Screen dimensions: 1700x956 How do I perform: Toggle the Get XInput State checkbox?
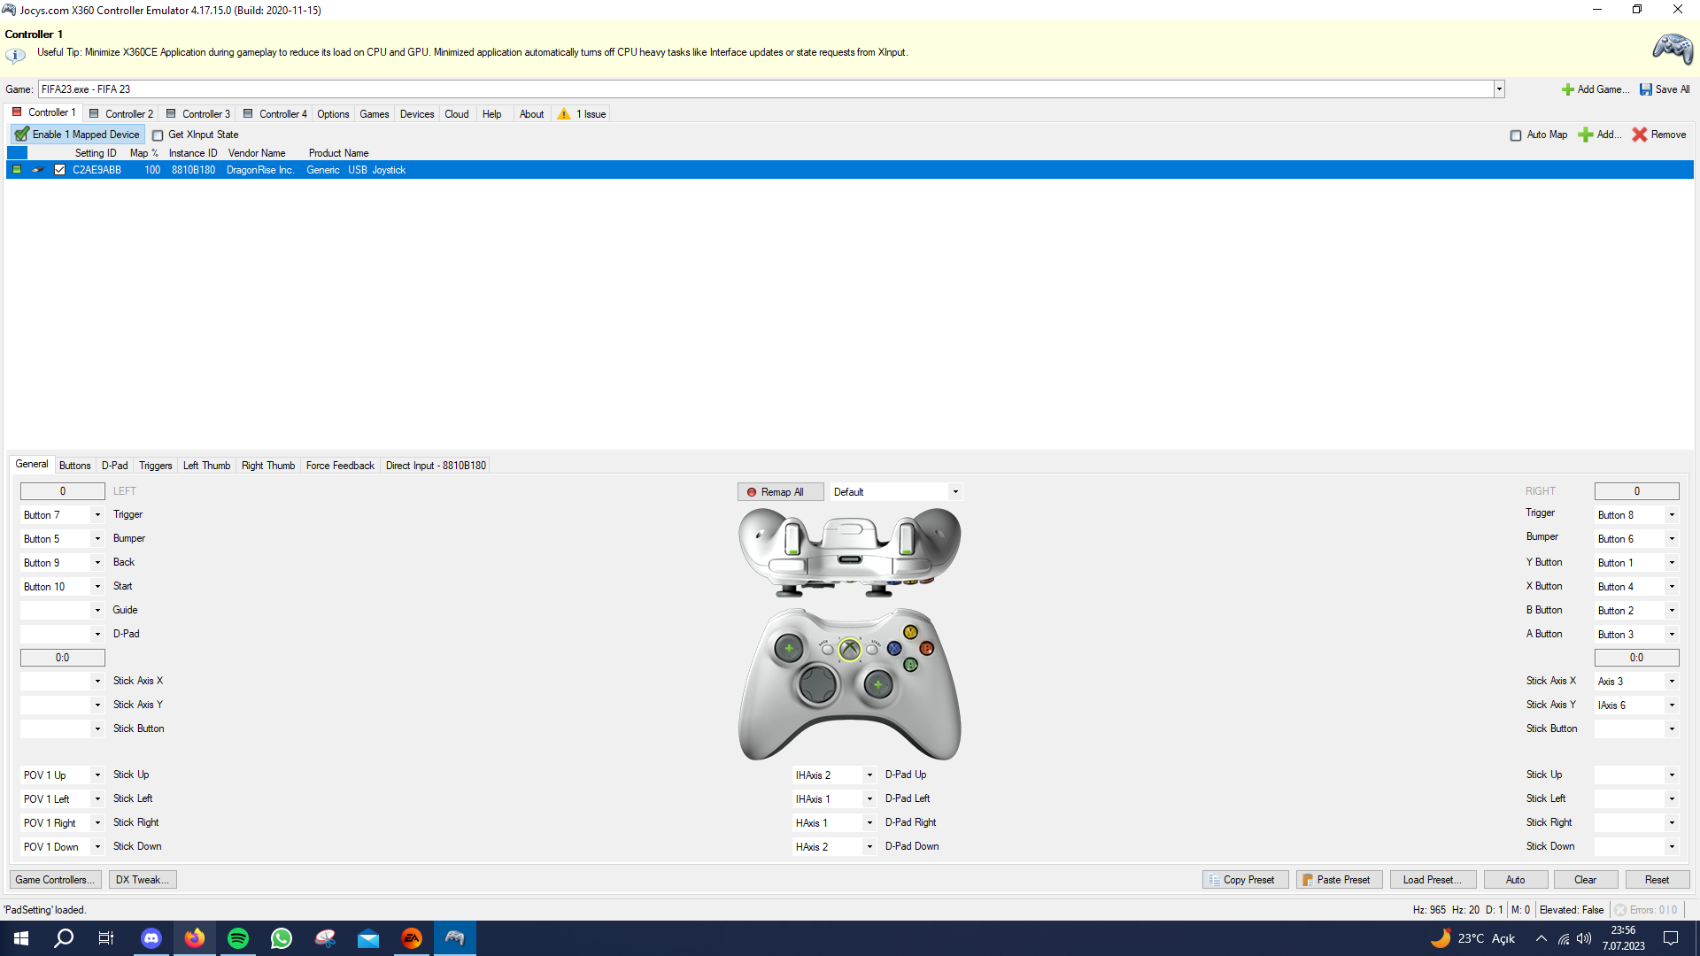pos(158,135)
